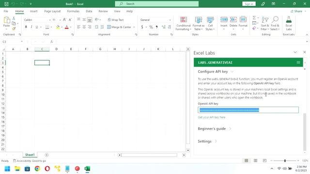
Task: Open the Name Box dropdown arrow
Action: (22, 42)
